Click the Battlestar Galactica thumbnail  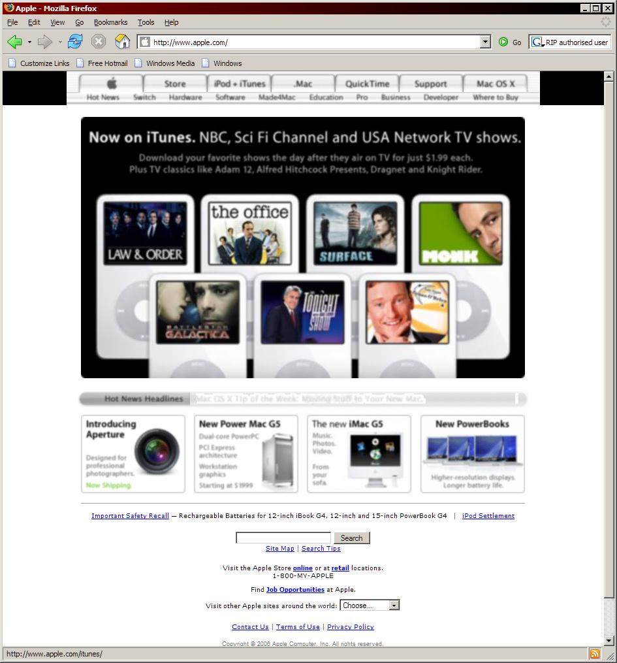click(x=198, y=312)
